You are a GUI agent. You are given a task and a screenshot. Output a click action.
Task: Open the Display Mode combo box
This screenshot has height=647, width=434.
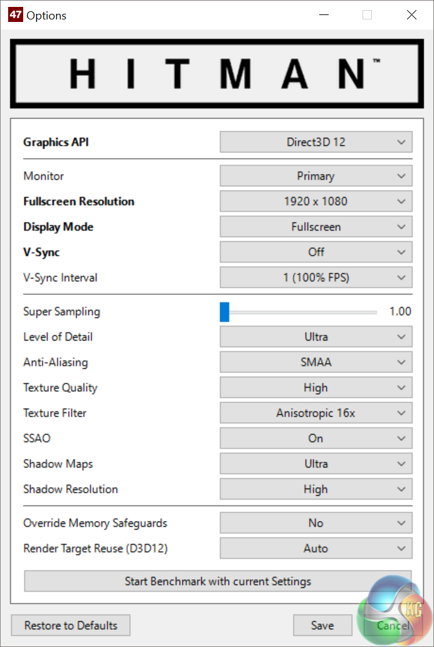tap(316, 227)
